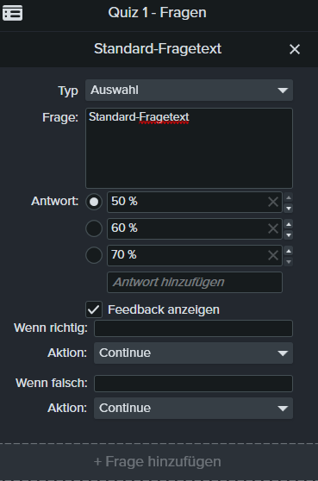Move the 70 % answer up
The height and width of the screenshot is (481, 318).
[x=289, y=251]
